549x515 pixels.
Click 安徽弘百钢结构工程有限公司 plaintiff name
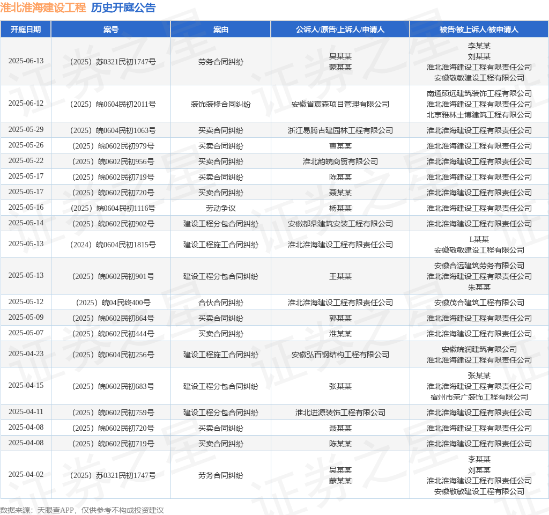click(341, 354)
